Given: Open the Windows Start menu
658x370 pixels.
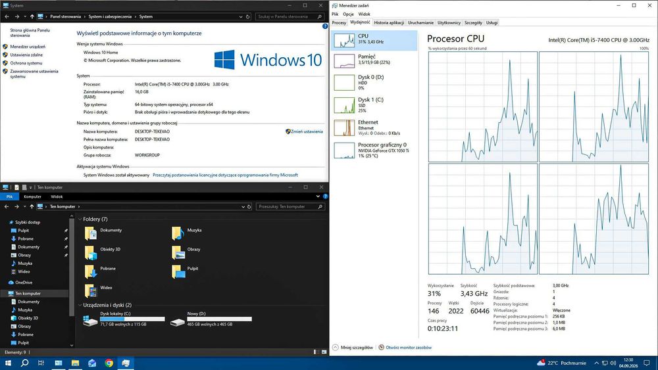Looking at the screenshot, I should (x=8, y=363).
